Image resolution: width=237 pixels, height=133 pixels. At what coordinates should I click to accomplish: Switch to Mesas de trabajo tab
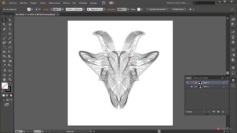[x=201, y=78]
